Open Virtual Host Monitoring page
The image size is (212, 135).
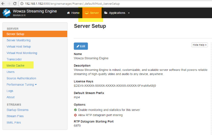point(22,53)
